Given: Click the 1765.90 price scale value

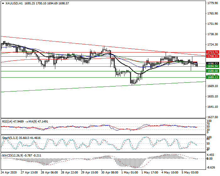Looking at the screenshot, I should click(x=212, y=14).
